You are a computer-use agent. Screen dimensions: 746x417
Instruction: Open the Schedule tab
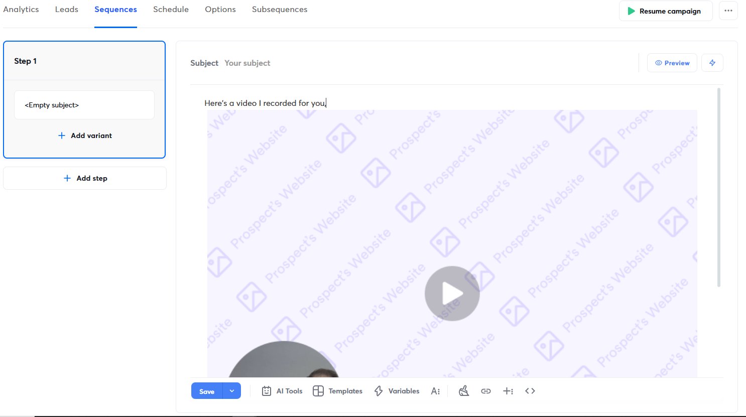pos(171,10)
